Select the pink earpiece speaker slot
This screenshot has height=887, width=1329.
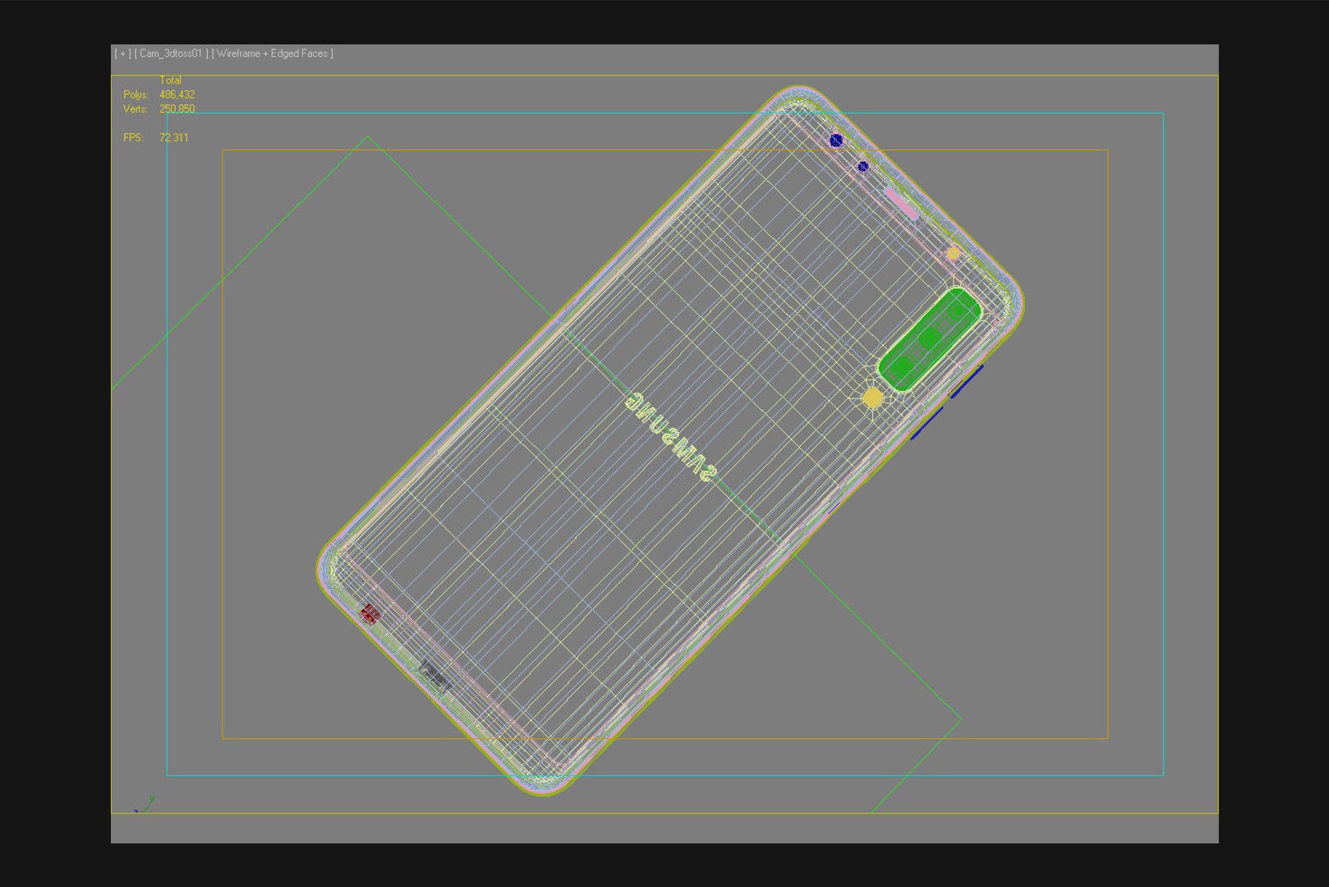900,203
